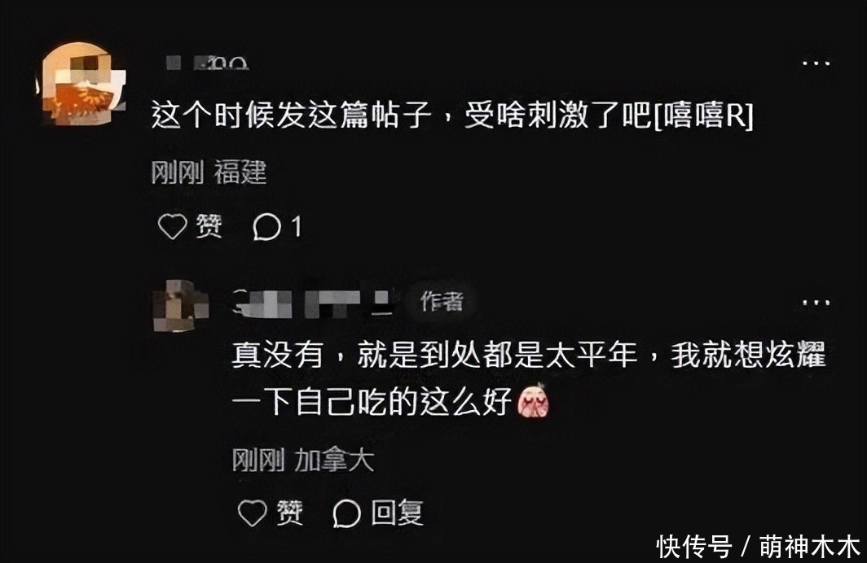Tap the 刚刚 福建 timestamp label
This screenshot has width=867, height=563.
tap(209, 172)
